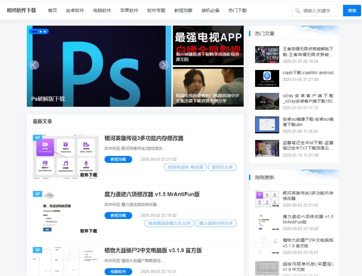Open hot article 王者荣耀无限点券破解版下载
This screenshot has height=276, width=362.
[x=308, y=52]
